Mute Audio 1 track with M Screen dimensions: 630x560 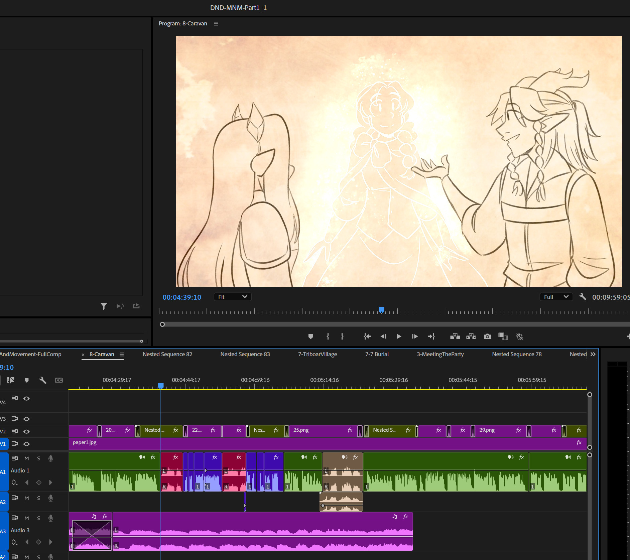[x=27, y=458]
